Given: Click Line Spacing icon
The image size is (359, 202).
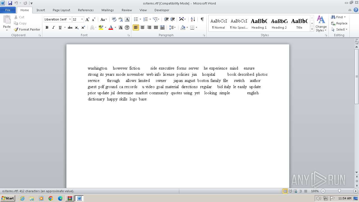Looking at the screenshot, I should (171, 27).
